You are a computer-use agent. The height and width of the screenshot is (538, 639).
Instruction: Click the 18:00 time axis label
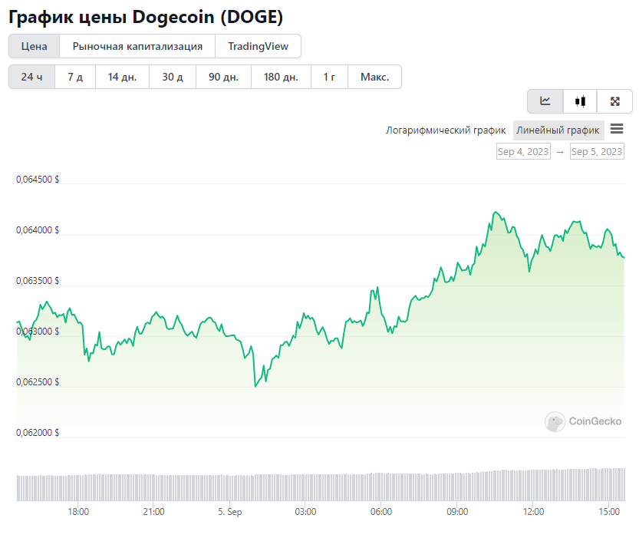[x=78, y=511]
